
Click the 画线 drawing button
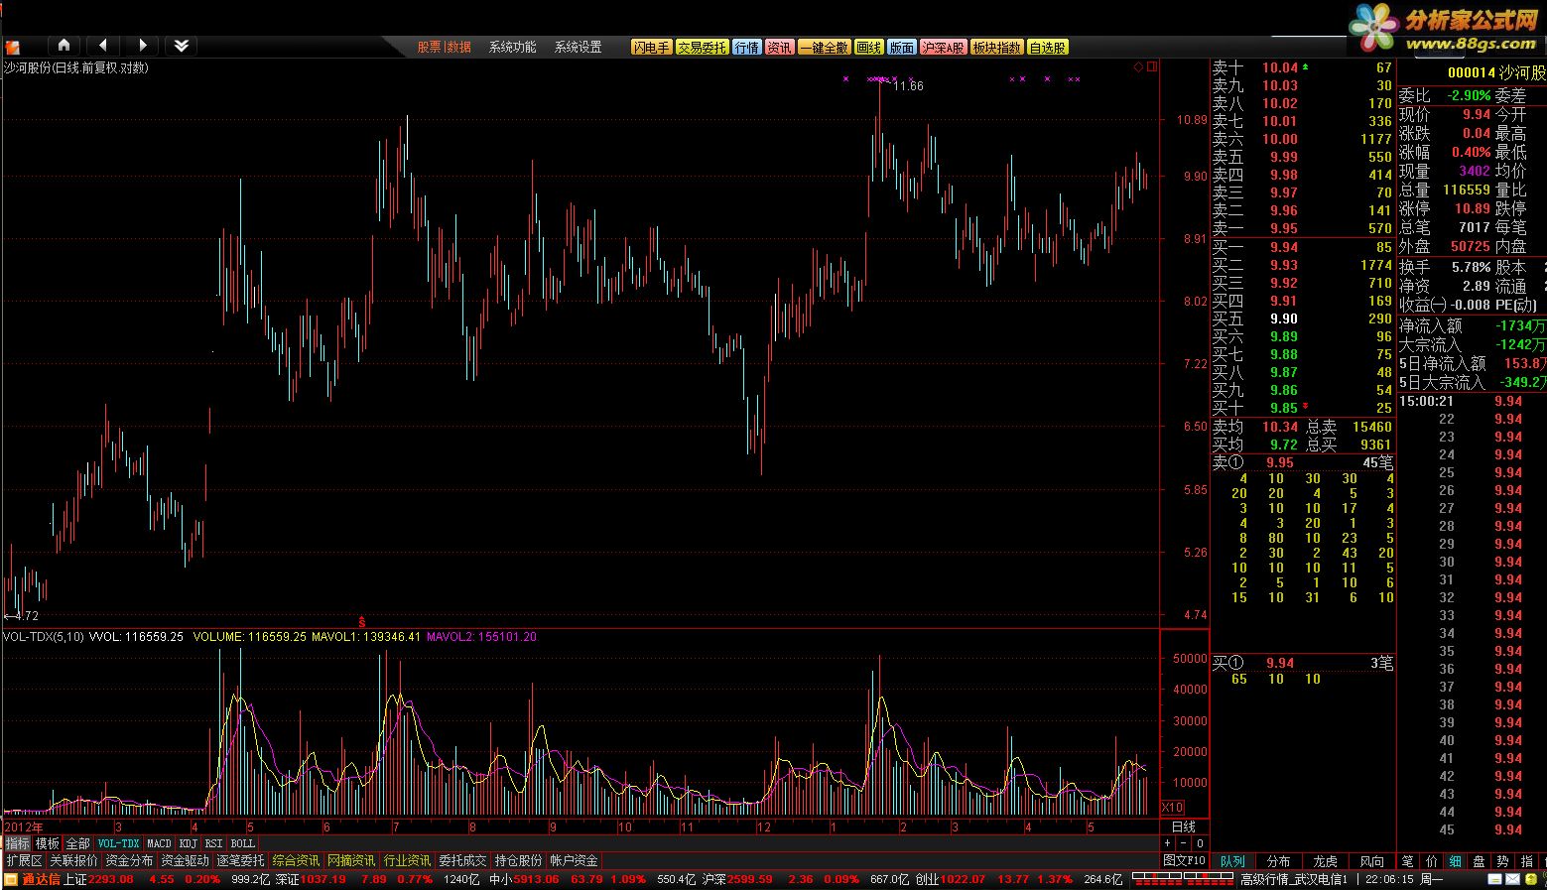click(869, 47)
